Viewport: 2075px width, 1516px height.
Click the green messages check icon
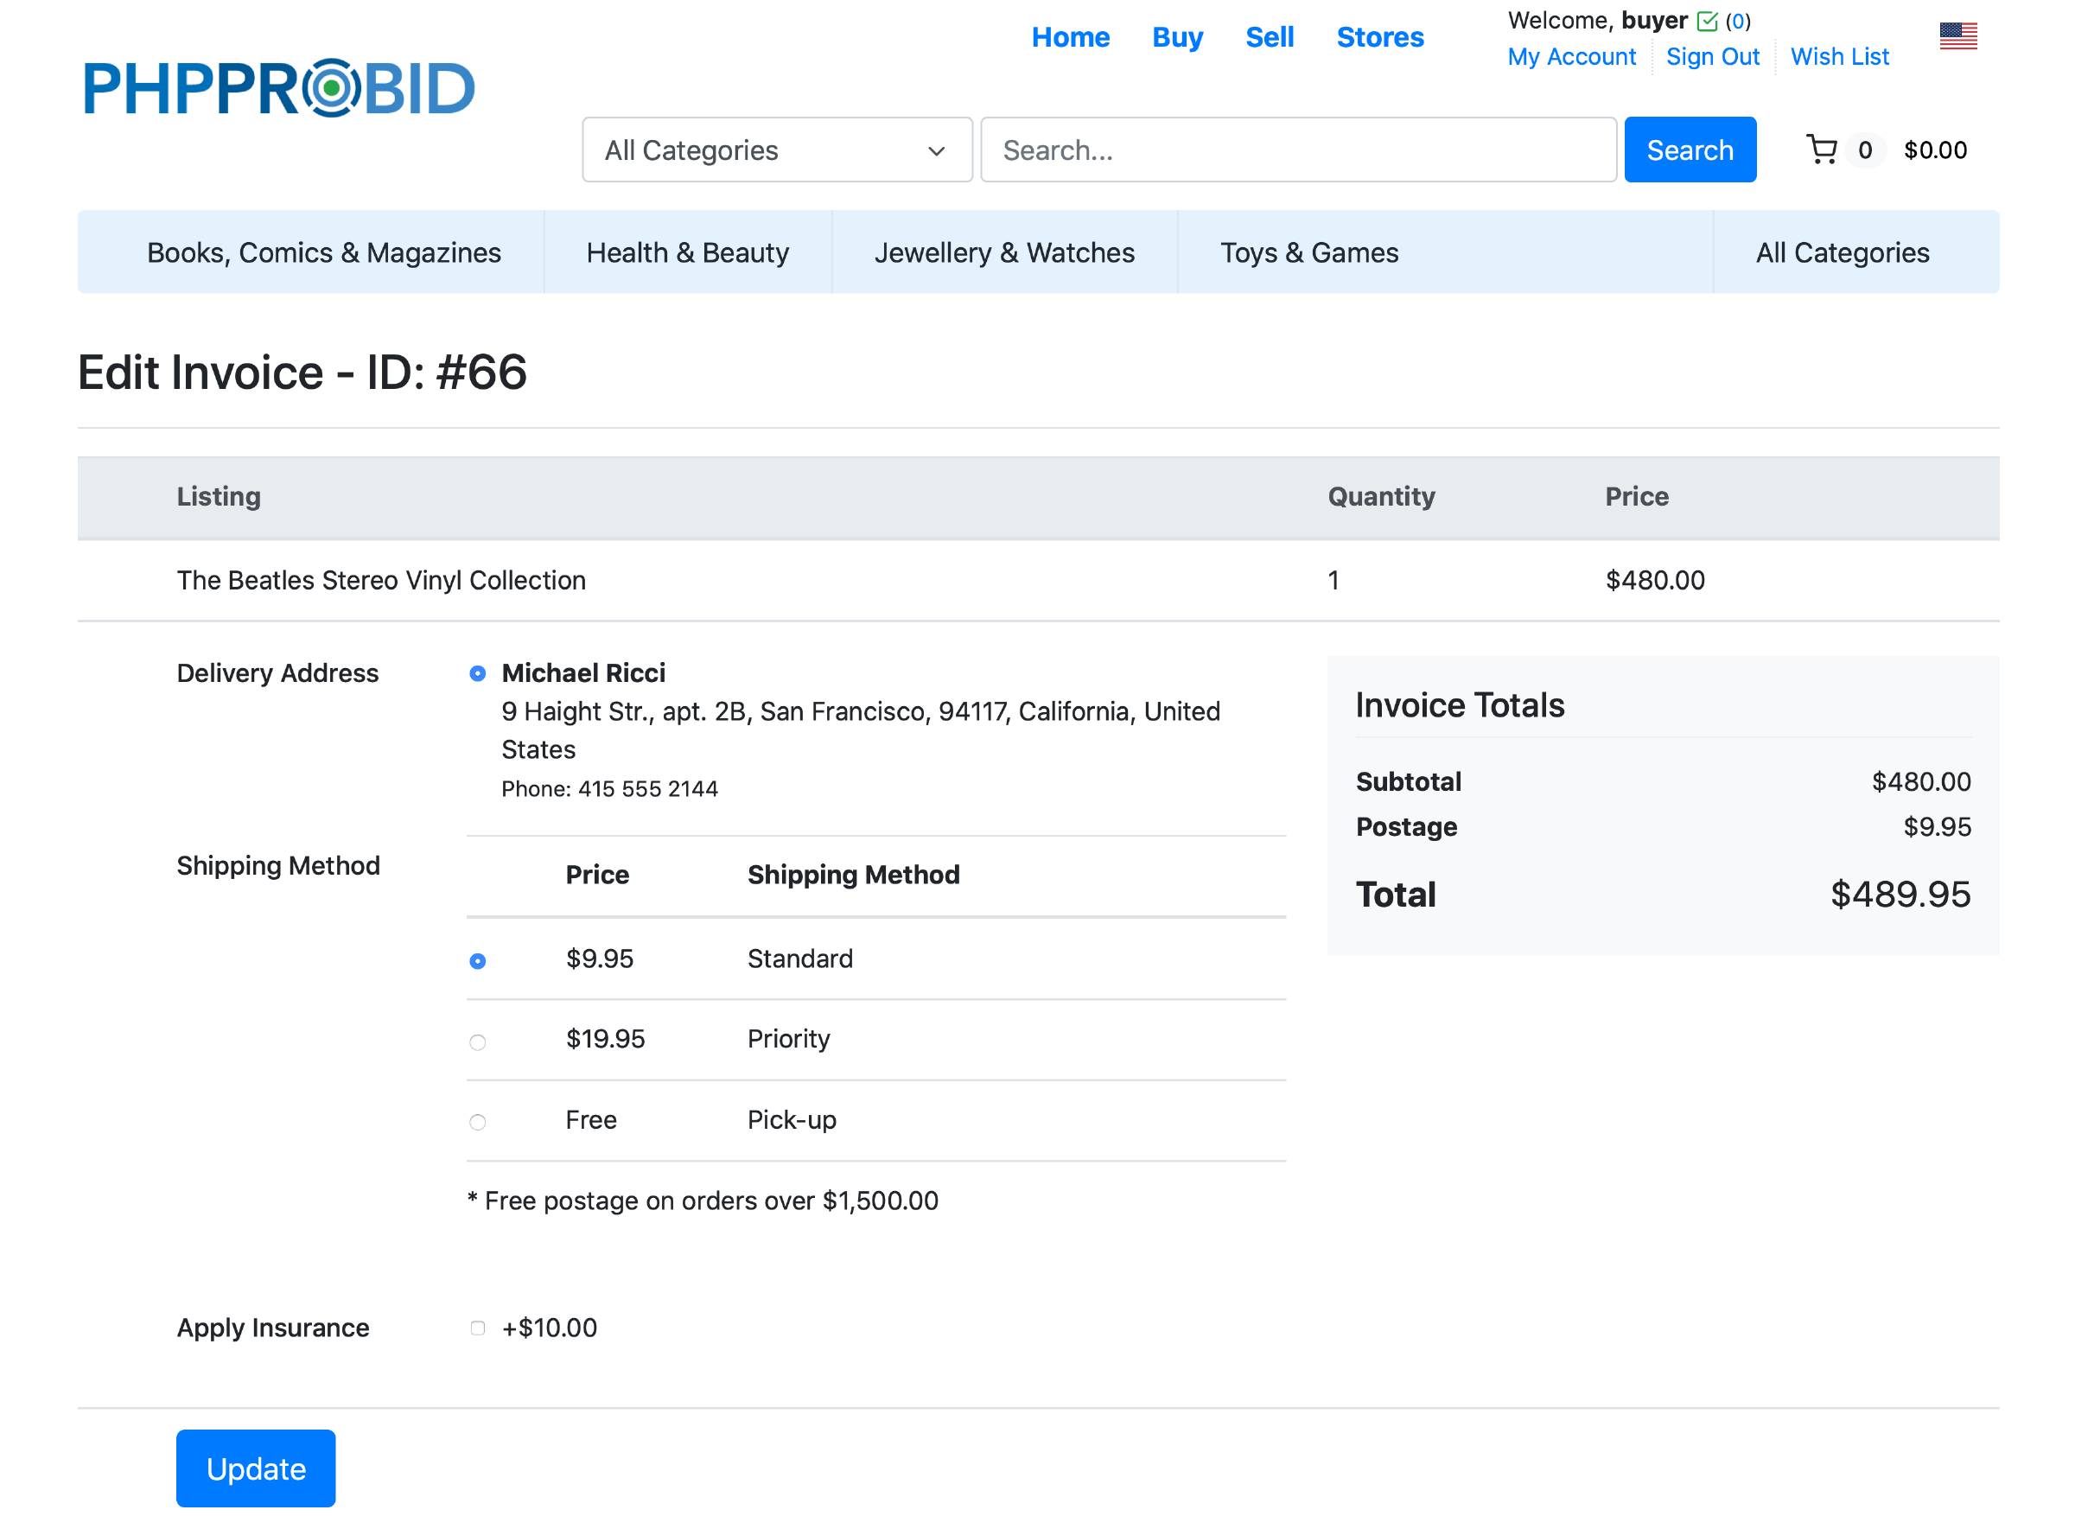pos(1706,21)
